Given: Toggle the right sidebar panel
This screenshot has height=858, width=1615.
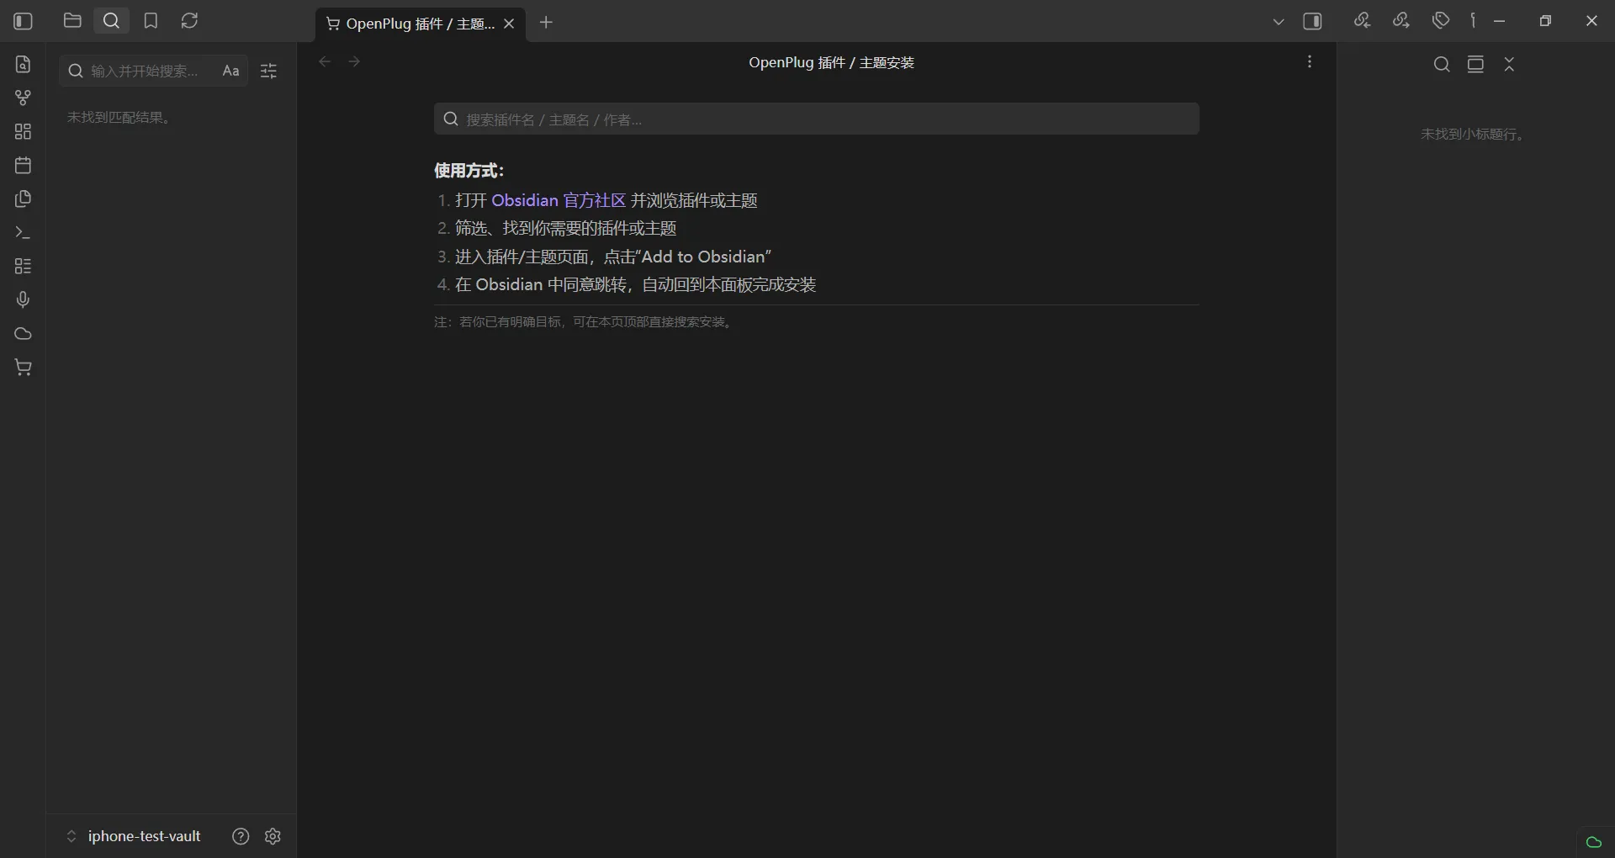Looking at the screenshot, I should pyautogui.click(x=1313, y=22).
